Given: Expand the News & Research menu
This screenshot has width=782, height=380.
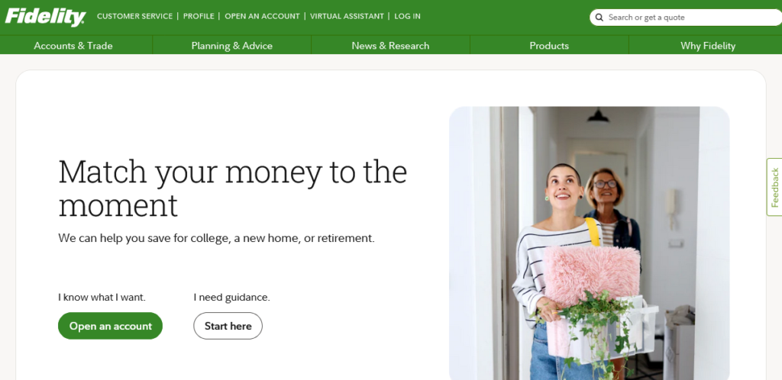Looking at the screenshot, I should pyautogui.click(x=390, y=46).
